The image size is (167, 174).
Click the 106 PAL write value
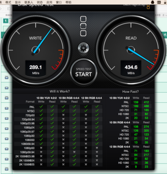[x=136, y=127]
